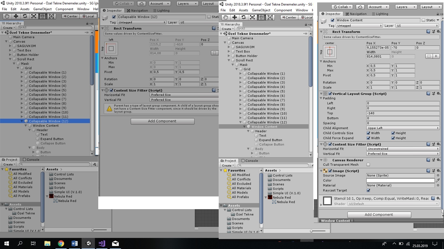Open the Image Color swatch
Image resolution: width=444 pixels, height=249 pixels.
pos(400,180)
